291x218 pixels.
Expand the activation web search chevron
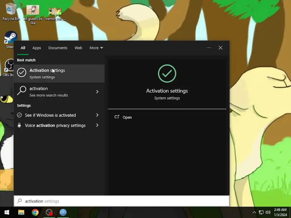(97, 92)
